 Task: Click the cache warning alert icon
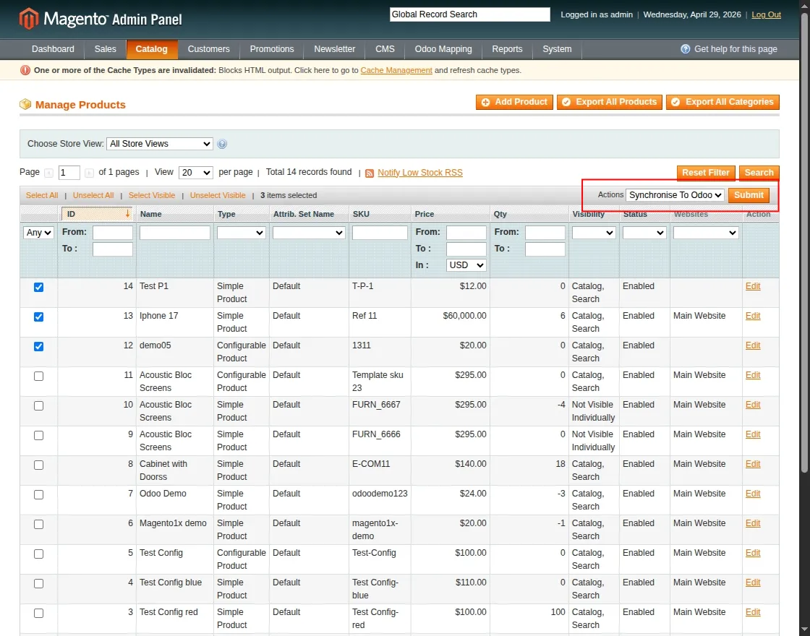pyautogui.click(x=25, y=70)
